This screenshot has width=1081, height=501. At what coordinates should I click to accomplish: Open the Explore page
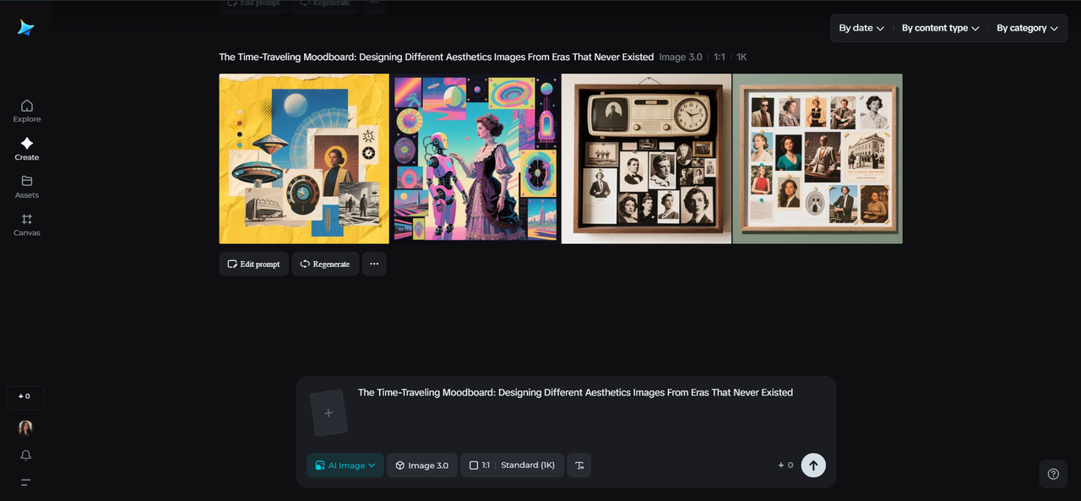click(x=26, y=111)
